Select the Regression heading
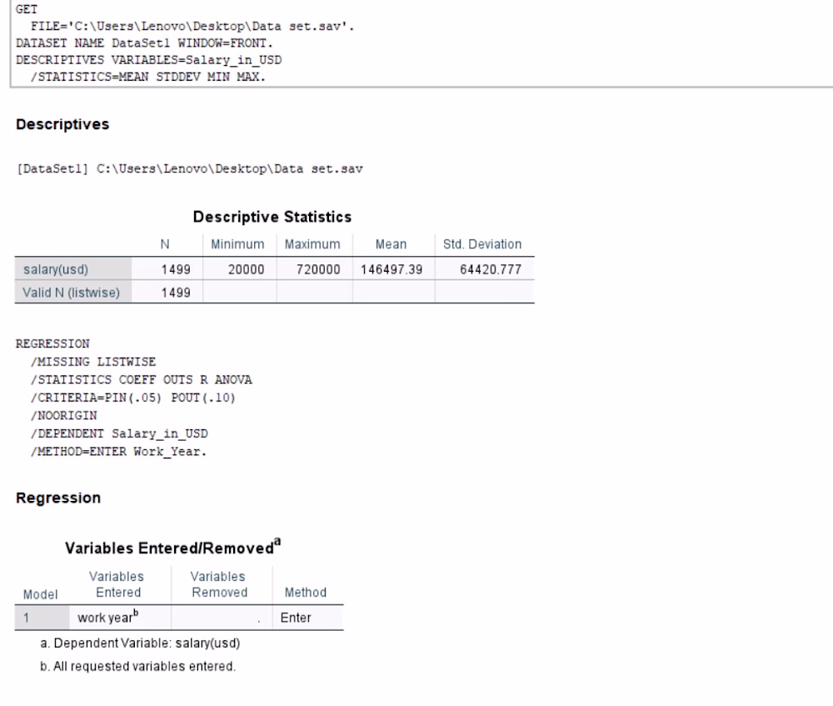This screenshot has height=706, width=833. pos(58,498)
